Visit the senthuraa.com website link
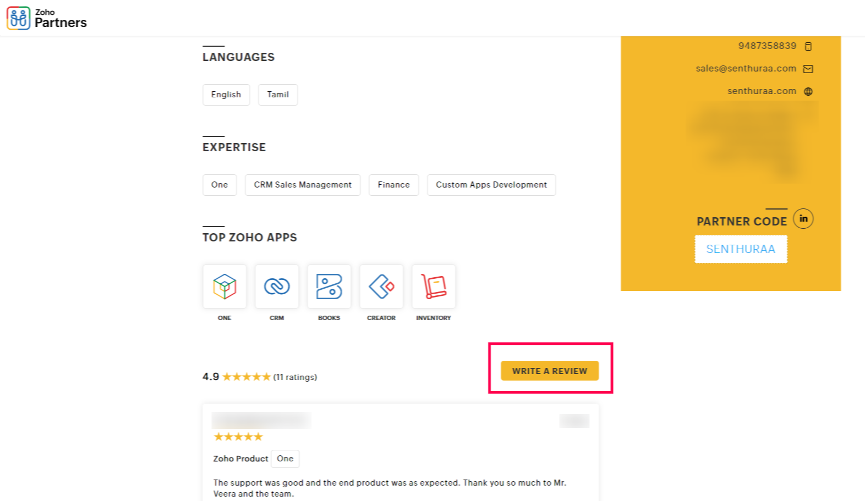865x501 pixels. [762, 91]
